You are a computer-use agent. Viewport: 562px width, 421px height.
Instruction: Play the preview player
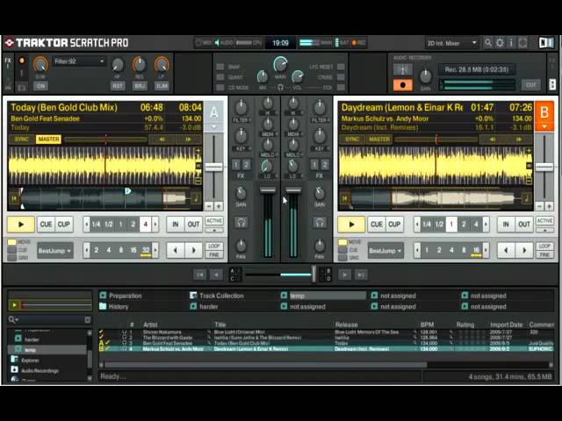tap(14, 305)
